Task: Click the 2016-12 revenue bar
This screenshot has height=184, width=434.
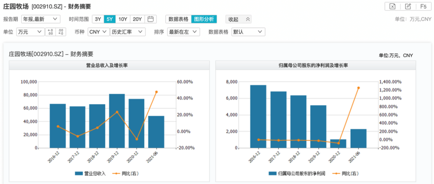Action: click(58, 126)
